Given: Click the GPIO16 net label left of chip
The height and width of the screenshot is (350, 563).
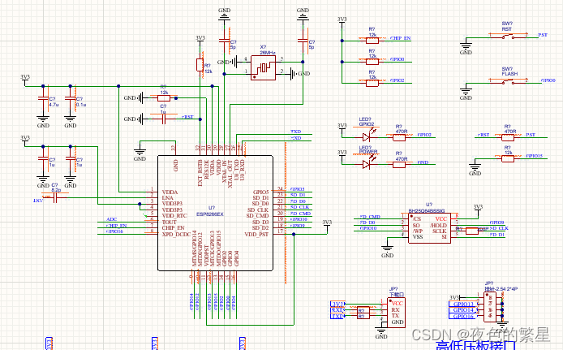Looking at the screenshot, I should 115,231.
